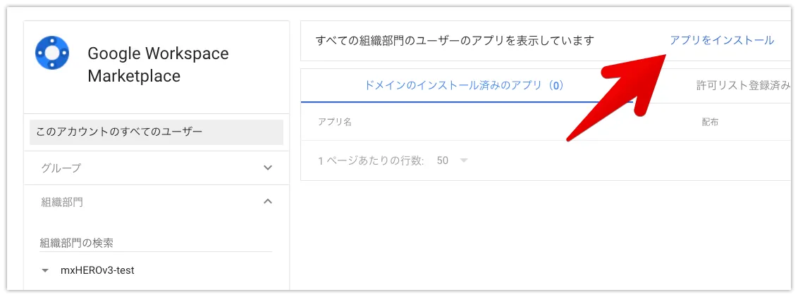Image resolution: width=798 pixels, height=297 pixels.
Task: Click the アプリ名 column header
Action: tap(335, 122)
